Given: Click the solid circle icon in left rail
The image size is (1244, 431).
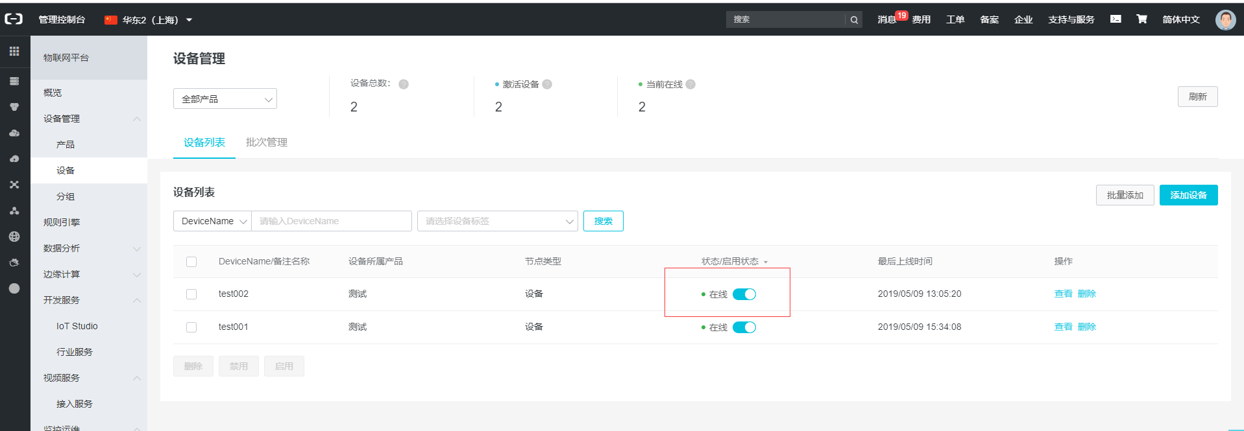Looking at the screenshot, I should pyautogui.click(x=14, y=288).
